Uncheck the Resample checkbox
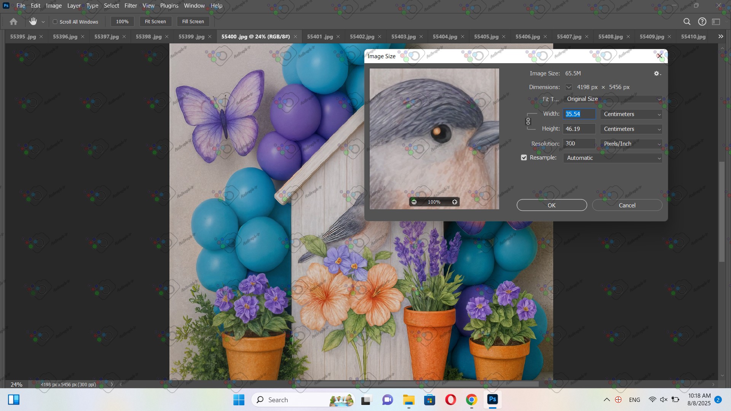Viewport: 731px width, 411px height. [524, 158]
